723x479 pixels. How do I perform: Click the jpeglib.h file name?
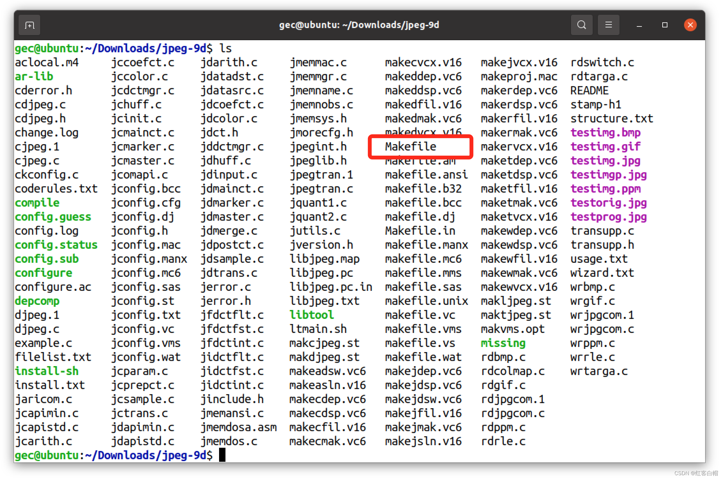pyautogui.click(x=318, y=161)
